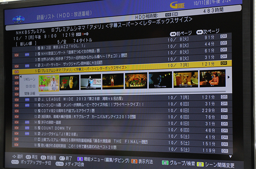Screen dimensions: 256x169
Task: Select last scene thumbnail on the right
Action: [x=212, y=78]
